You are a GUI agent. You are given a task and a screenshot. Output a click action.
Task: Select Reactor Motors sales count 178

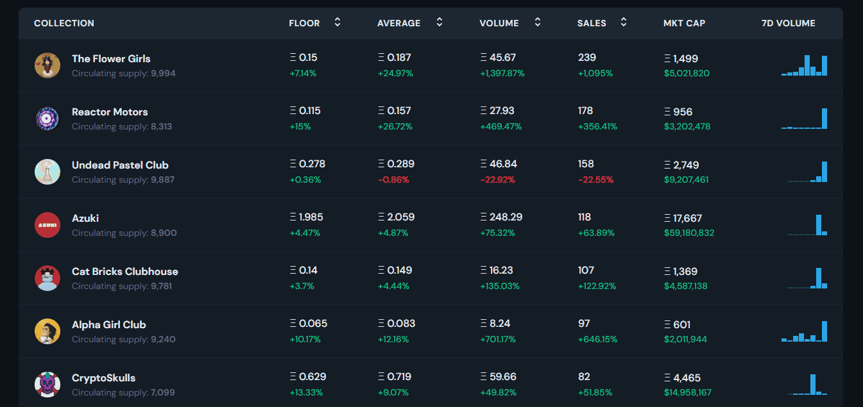[585, 111]
